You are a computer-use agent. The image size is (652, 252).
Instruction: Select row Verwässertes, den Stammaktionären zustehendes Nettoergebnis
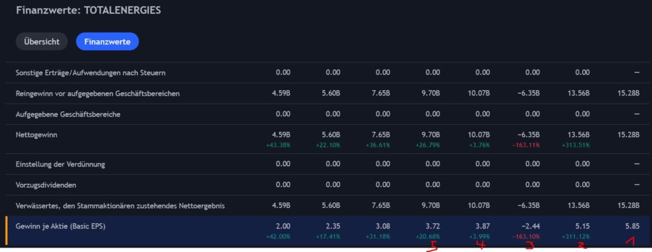pos(329,206)
